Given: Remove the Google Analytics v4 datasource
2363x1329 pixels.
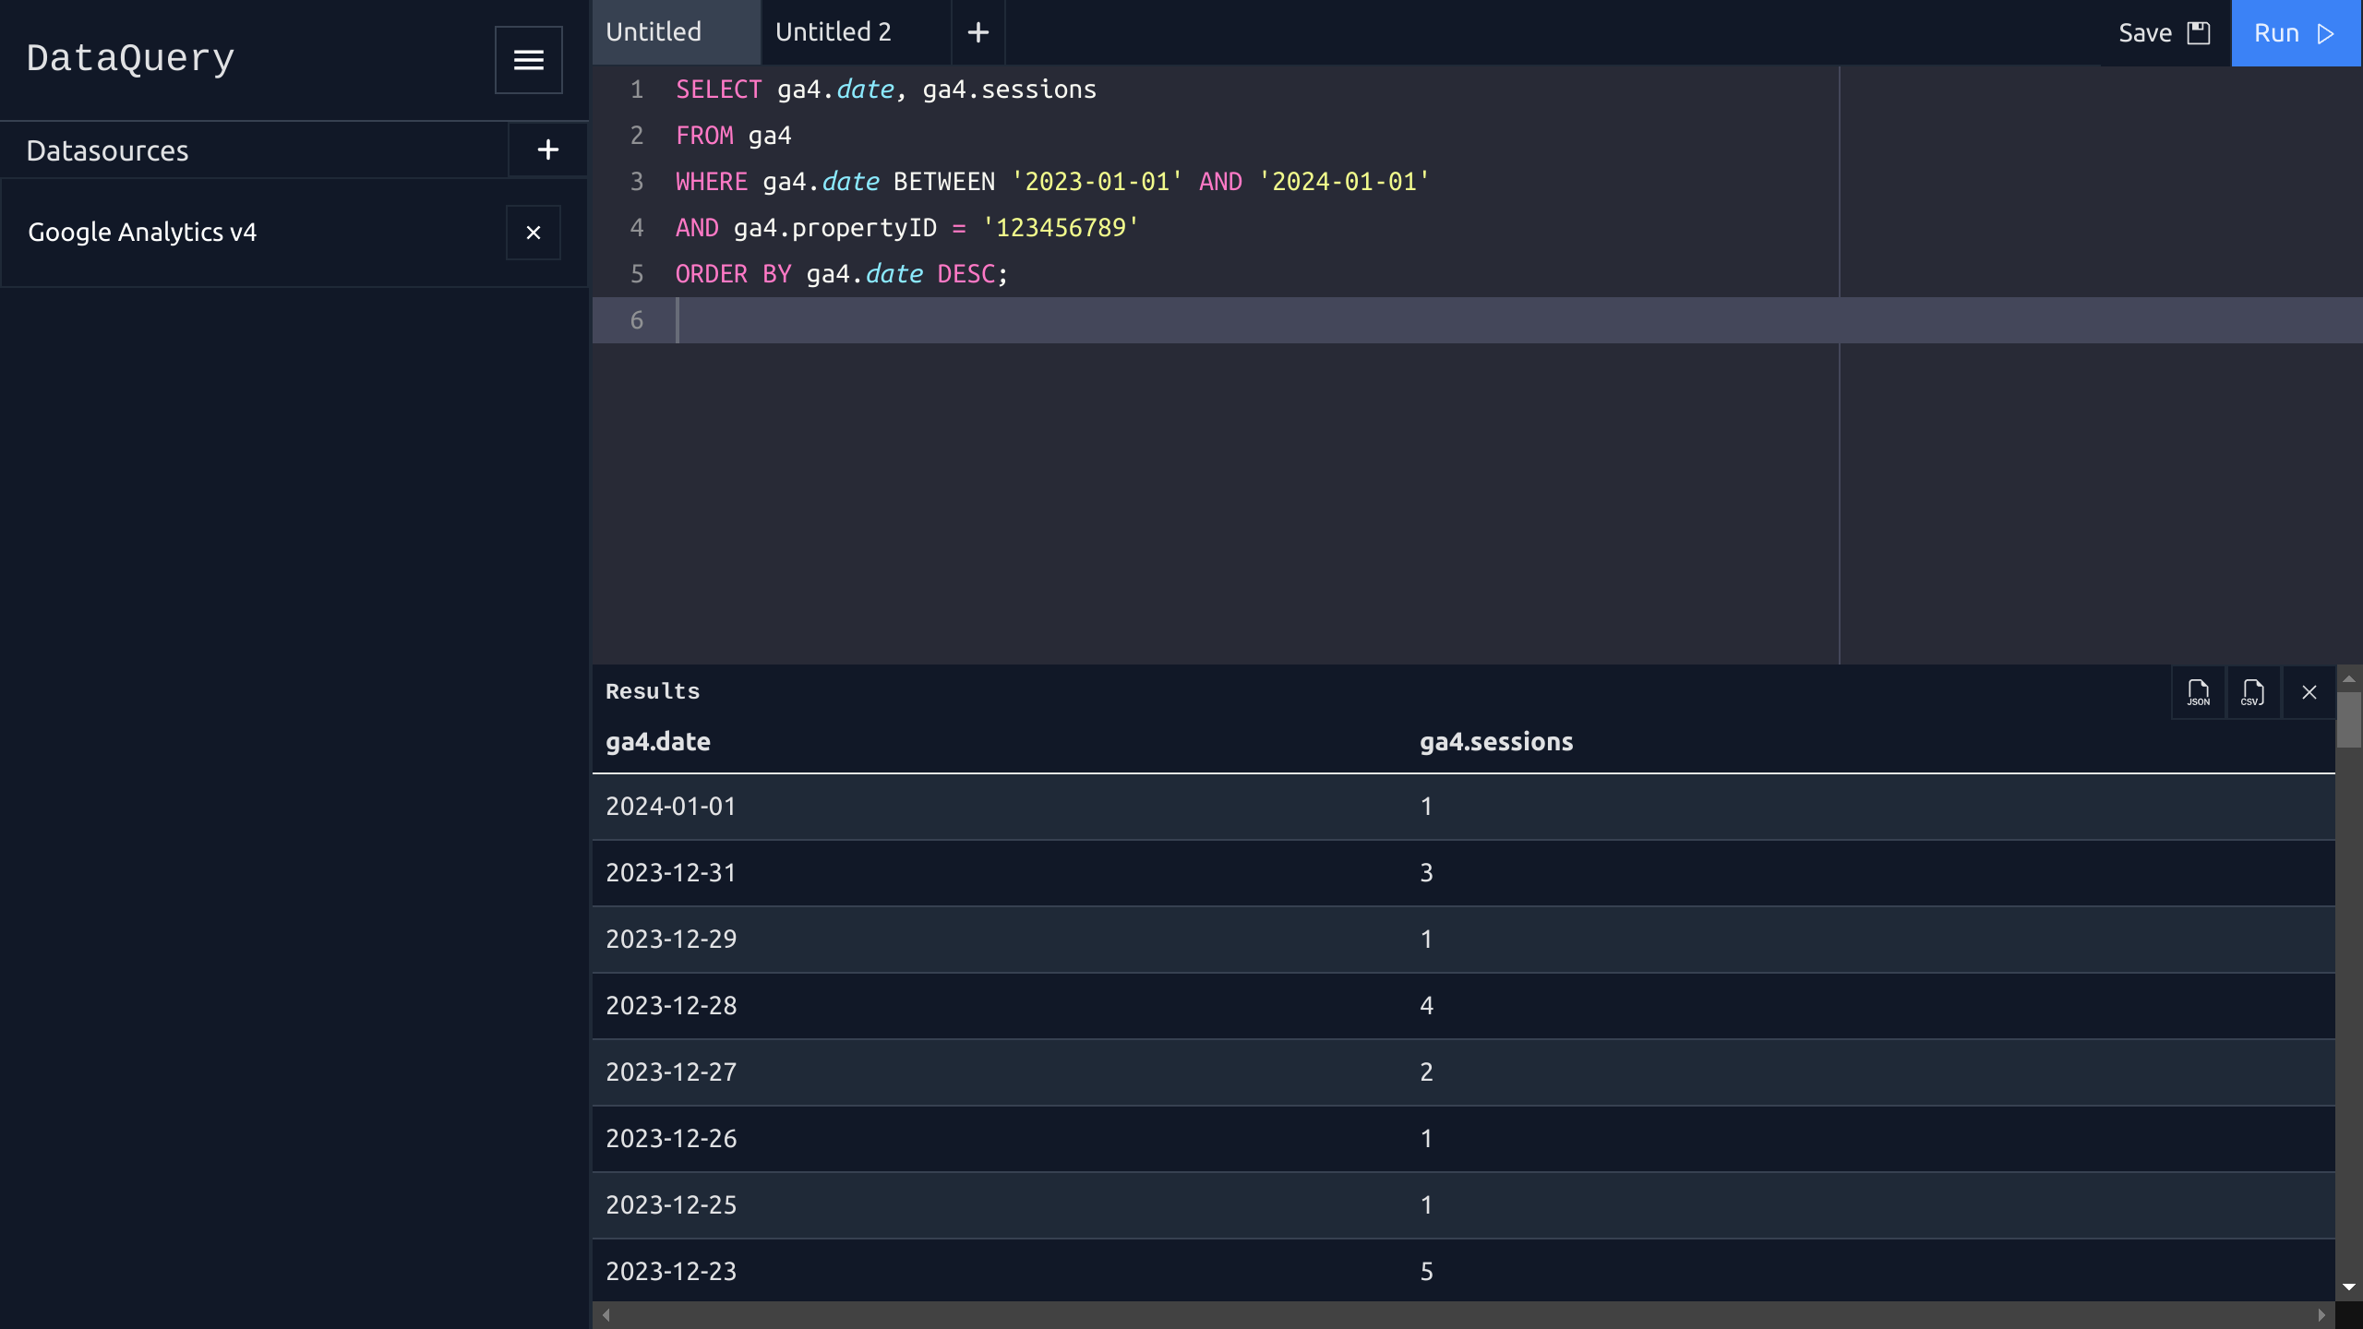Looking at the screenshot, I should click(533, 233).
